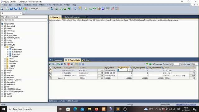Click the new connection icon in main toolbar
The width and height of the screenshot is (199, 112).
point(2,8)
